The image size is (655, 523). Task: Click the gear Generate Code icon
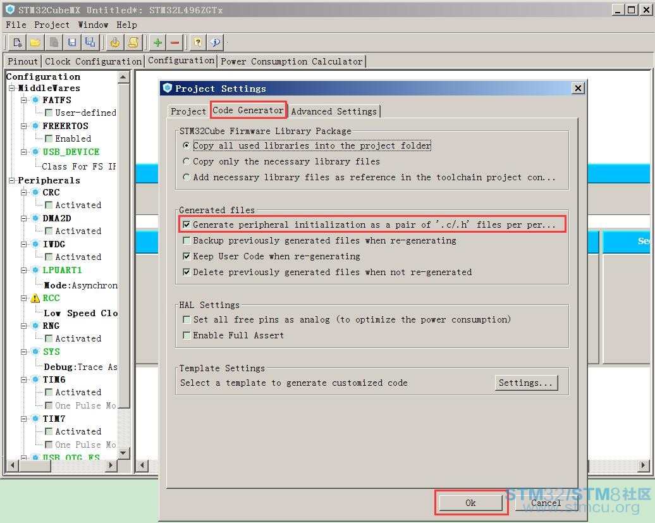coord(115,42)
